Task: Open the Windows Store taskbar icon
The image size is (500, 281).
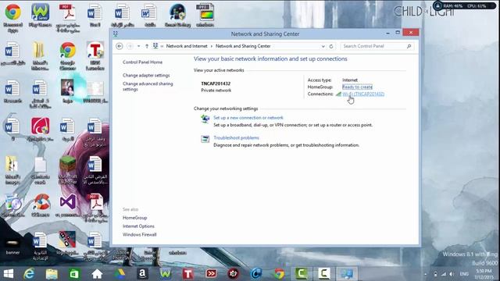Action: click(x=74, y=274)
